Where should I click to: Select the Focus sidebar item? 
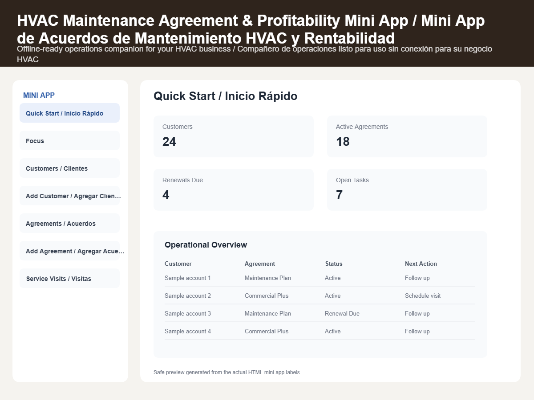pyautogui.click(x=69, y=140)
